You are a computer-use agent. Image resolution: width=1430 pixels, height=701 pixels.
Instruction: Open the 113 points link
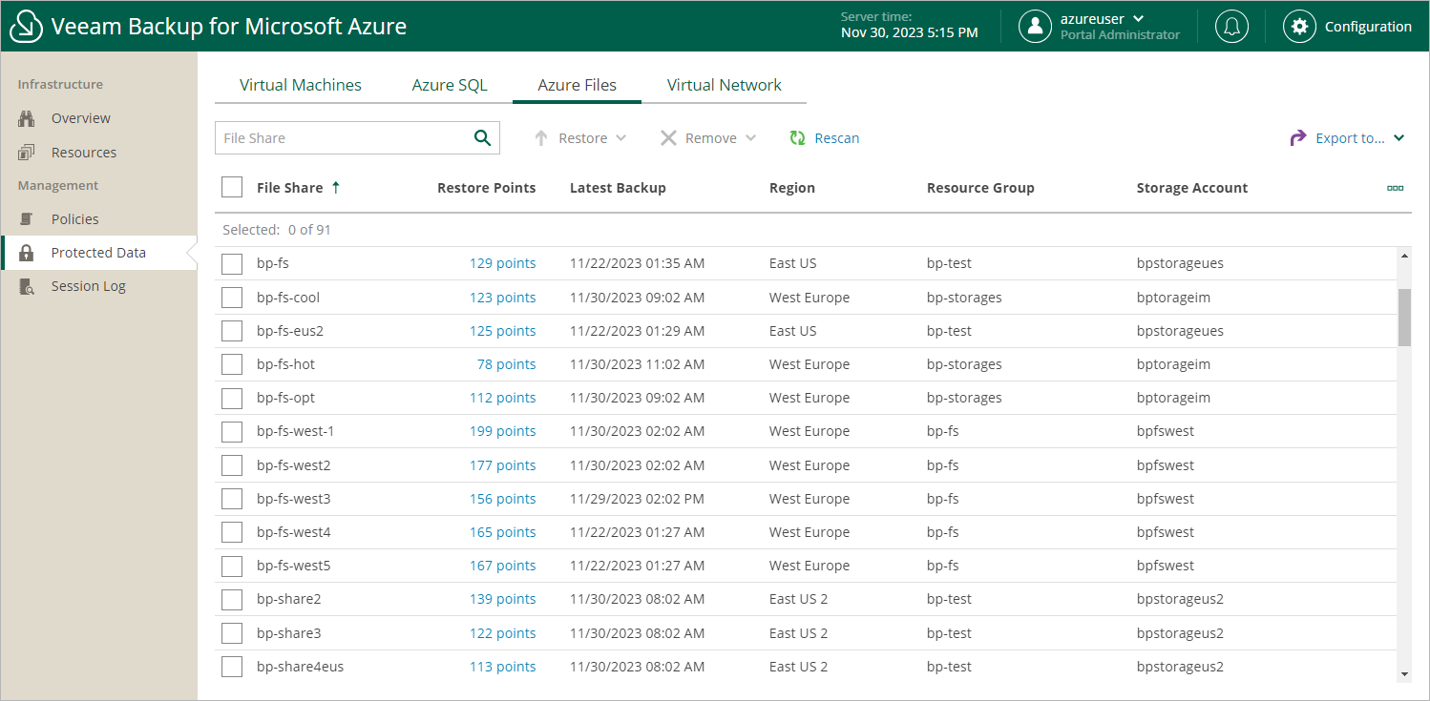click(502, 667)
